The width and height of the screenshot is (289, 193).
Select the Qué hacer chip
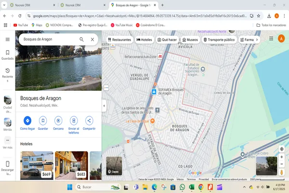(x=167, y=40)
